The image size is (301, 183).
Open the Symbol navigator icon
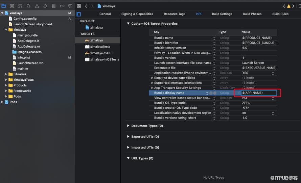(x=20, y=6)
